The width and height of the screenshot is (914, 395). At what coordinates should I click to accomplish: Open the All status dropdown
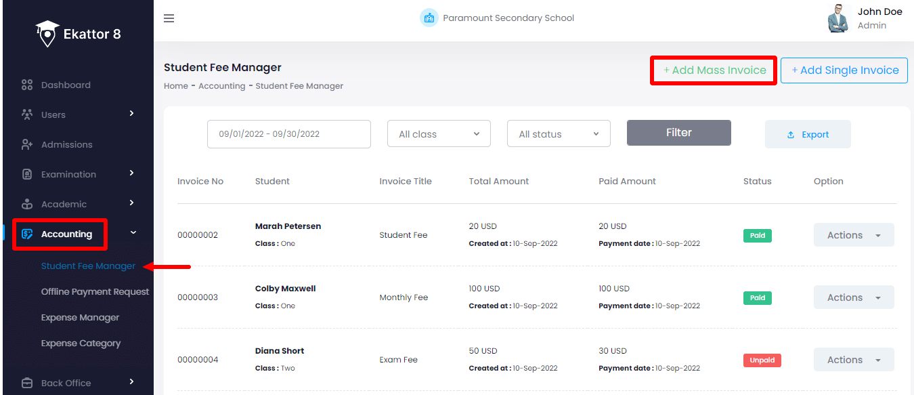point(558,133)
